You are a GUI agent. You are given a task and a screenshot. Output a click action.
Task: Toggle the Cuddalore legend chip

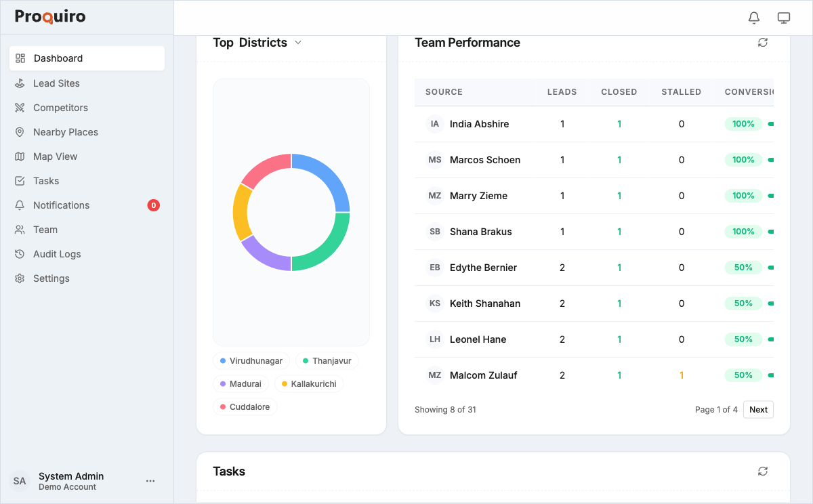point(245,406)
